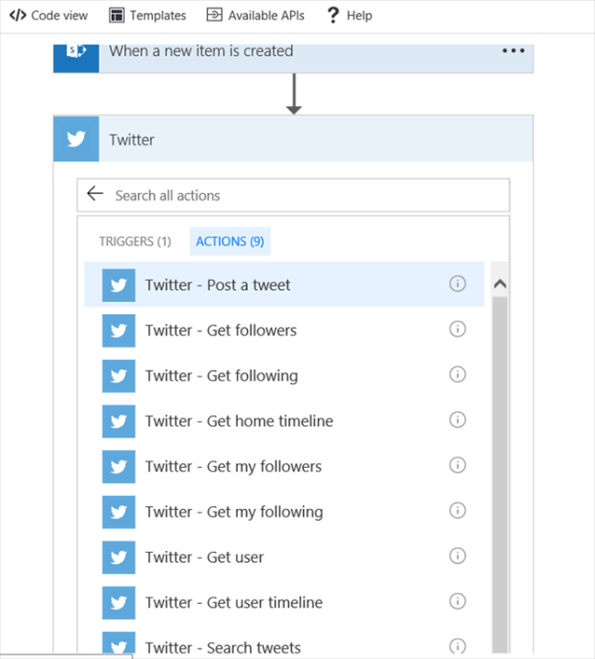595x659 pixels.
Task: Open the Help menu
Action: pos(349,16)
